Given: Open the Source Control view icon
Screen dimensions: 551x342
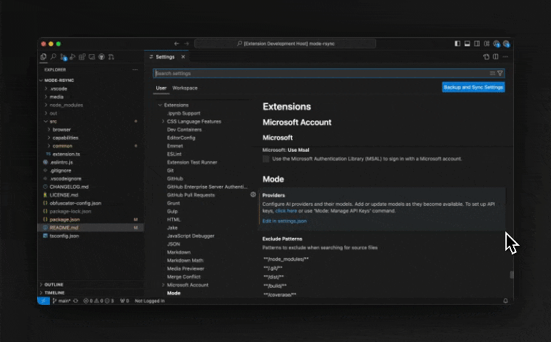Looking at the screenshot, I should [64, 57].
